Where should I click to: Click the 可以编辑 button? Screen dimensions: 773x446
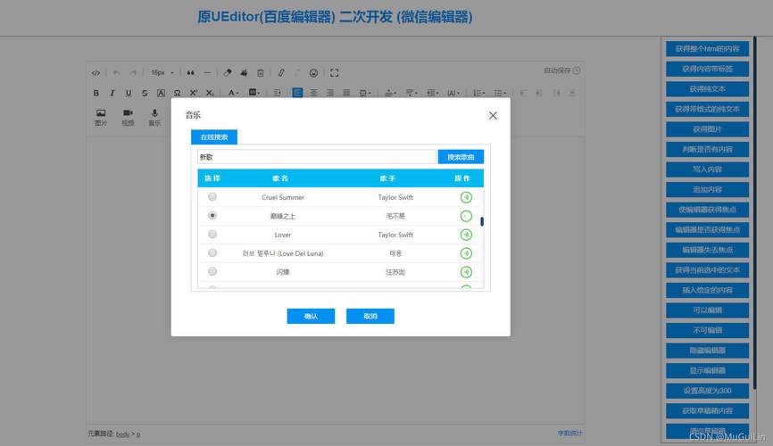coord(708,310)
